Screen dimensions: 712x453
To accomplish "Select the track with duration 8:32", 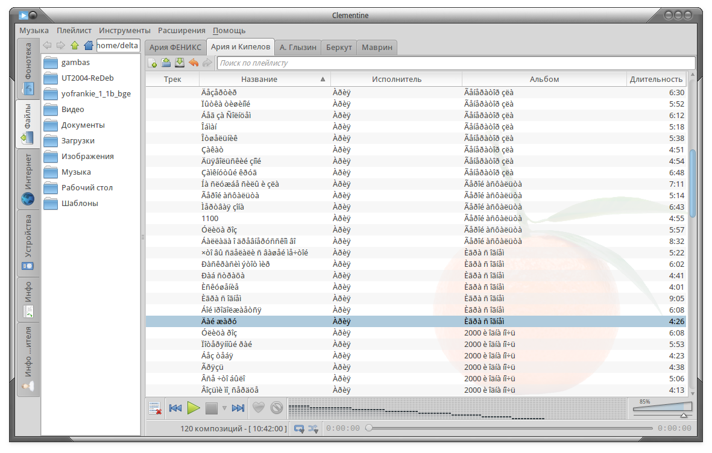I will [415, 242].
